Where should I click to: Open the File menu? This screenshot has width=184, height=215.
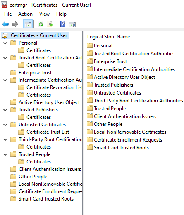point(8,14)
